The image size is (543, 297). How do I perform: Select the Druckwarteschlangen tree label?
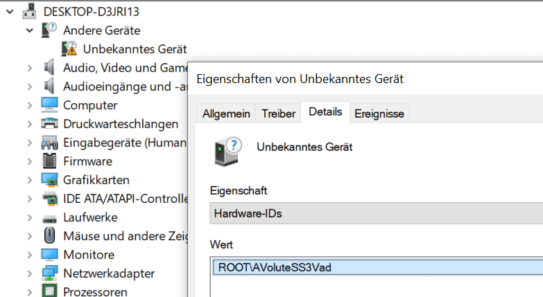point(121,123)
